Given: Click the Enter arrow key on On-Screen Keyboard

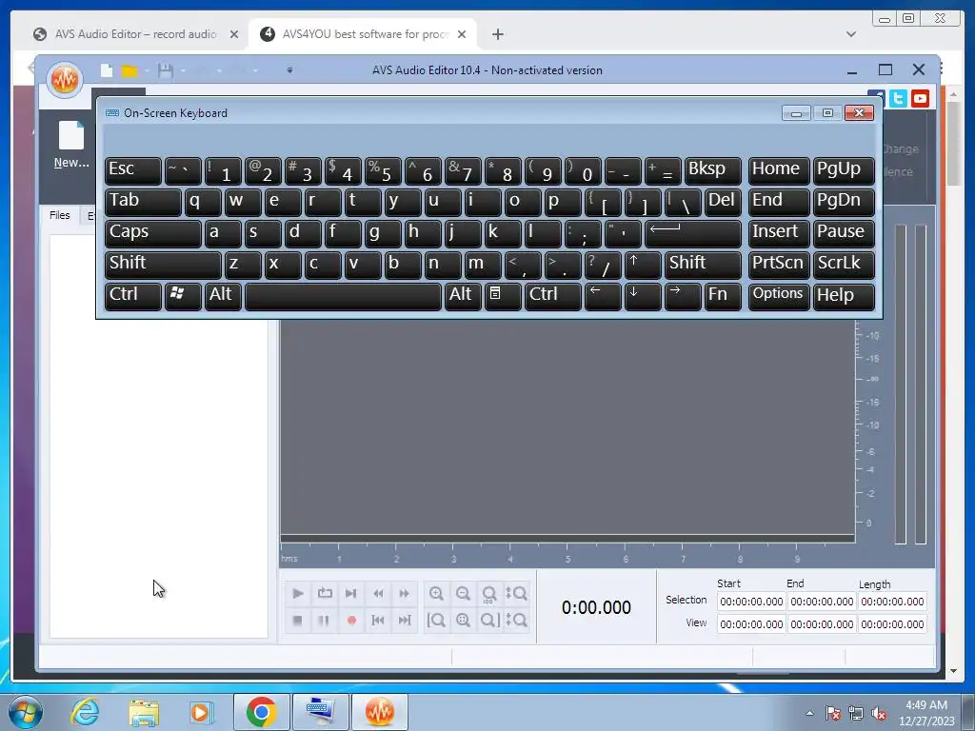Looking at the screenshot, I should [x=693, y=233].
